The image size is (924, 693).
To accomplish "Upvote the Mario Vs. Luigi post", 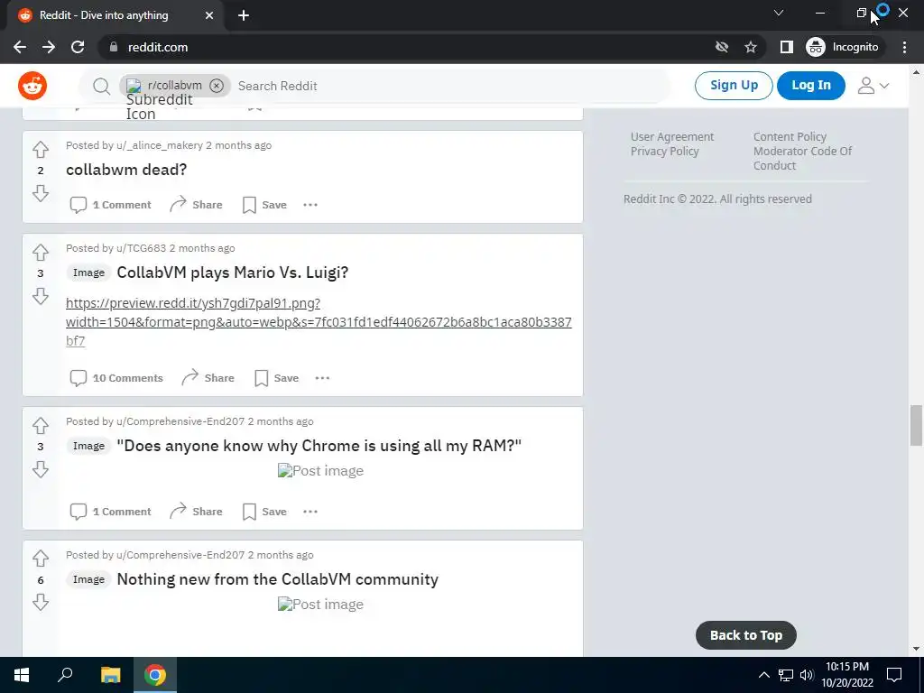I will click(40, 253).
